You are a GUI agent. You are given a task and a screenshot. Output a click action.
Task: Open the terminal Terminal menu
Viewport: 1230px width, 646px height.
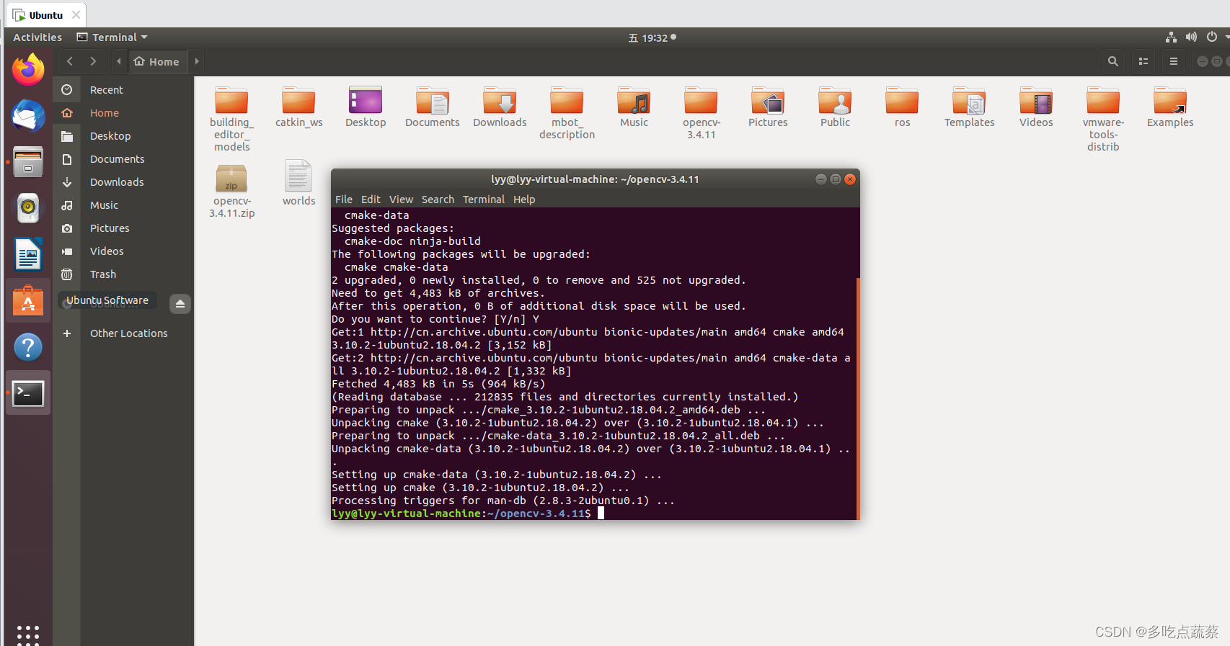tap(483, 199)
